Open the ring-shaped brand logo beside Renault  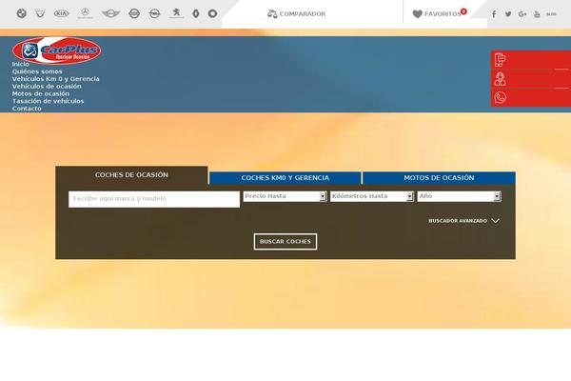[x=212, y=14]
